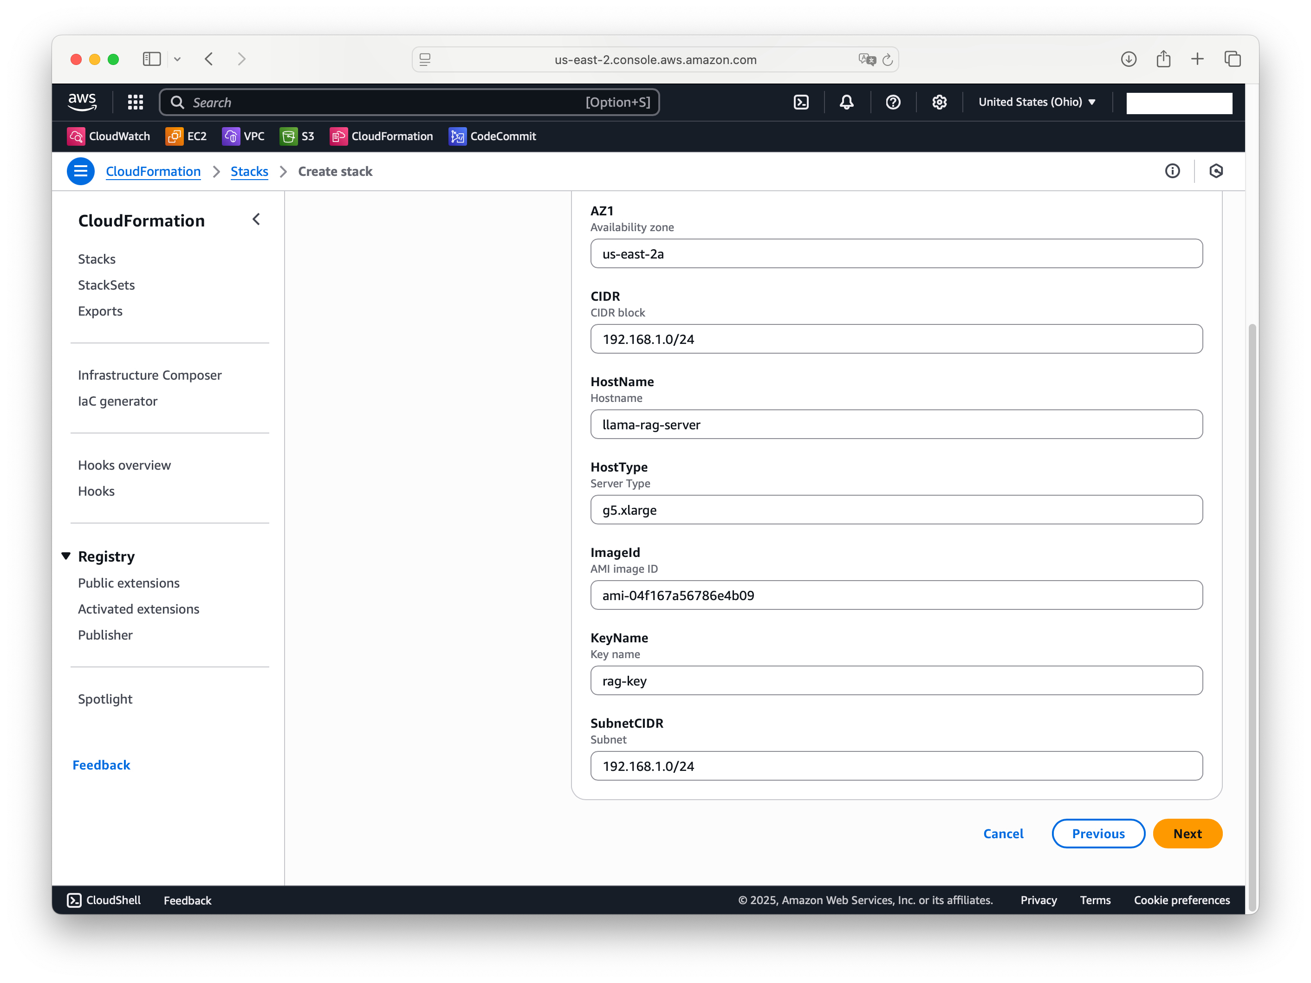Screen dimensions: 1311x983
Task: Open Infrastructure Composer in sidebar
Action: (x=150, y=375)
